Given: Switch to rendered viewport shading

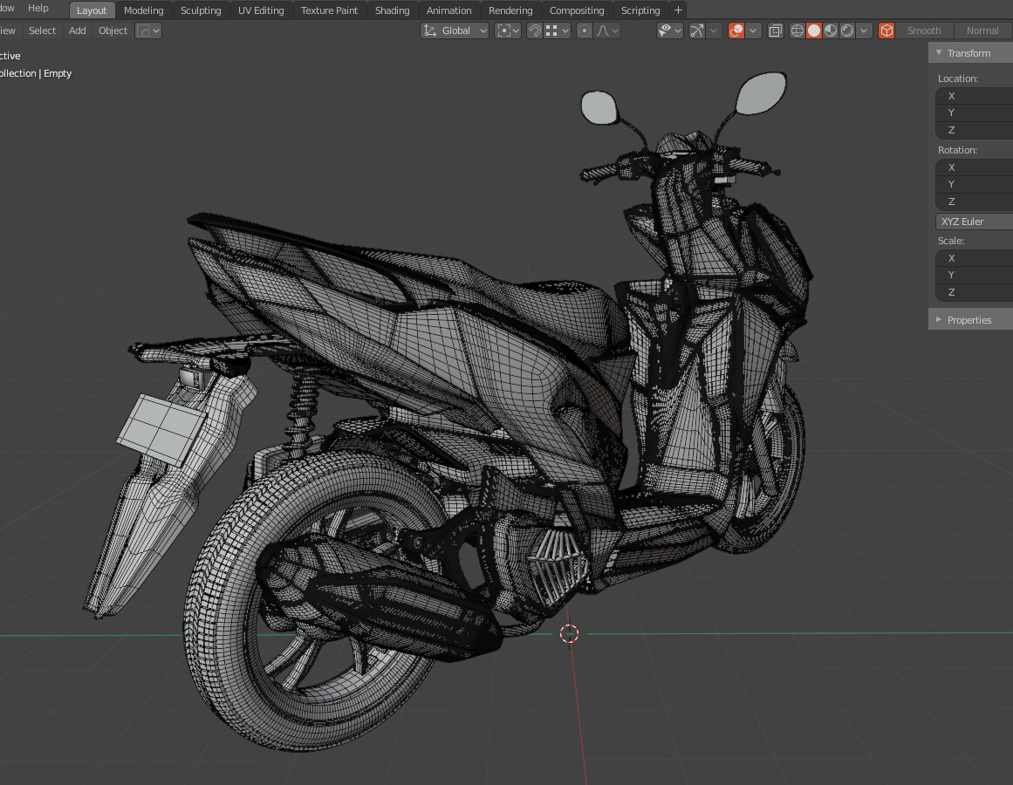Looking at the screenshot, I should (x=847, y=31).
